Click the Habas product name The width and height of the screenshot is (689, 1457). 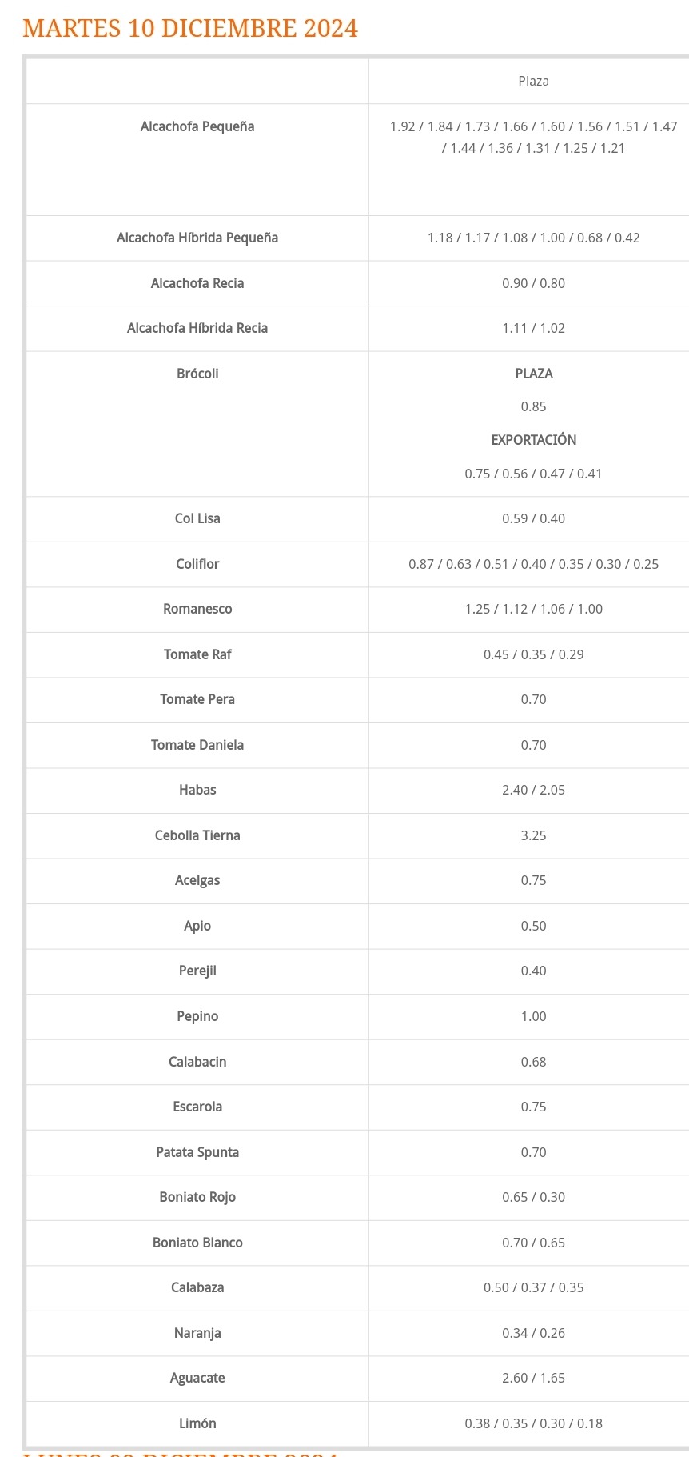[x=197, y=790]
